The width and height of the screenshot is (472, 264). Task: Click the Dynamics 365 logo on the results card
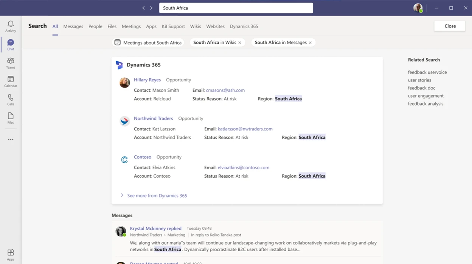(x=120, y=65)
